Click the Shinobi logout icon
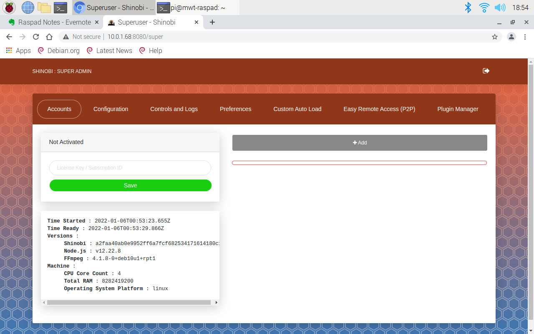 click(486, 71)
